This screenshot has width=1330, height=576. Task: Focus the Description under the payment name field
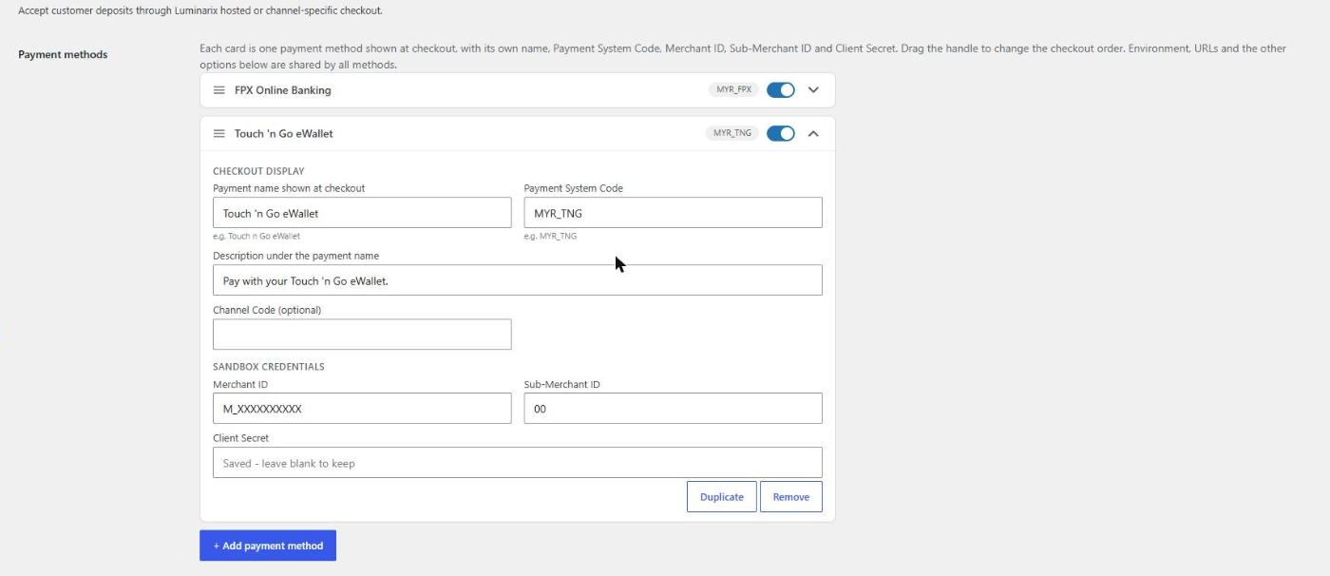pyautogui.click(x=518, y=280)
